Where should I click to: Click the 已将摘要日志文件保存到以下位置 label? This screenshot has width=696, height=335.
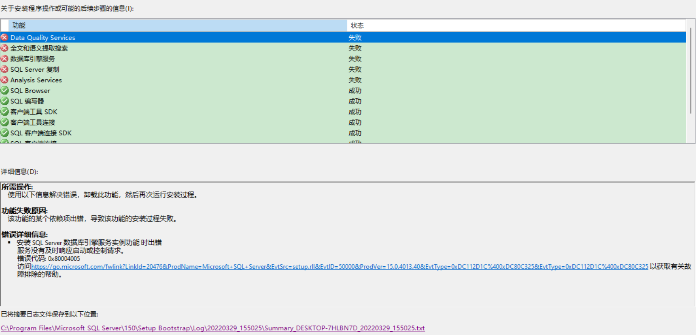pyautogui.click(x=49, y=314)
